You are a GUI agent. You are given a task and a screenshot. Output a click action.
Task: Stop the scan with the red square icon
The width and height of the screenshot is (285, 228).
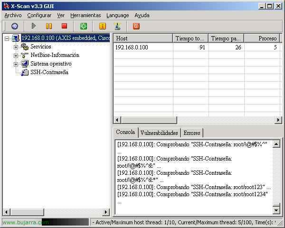(64, 26)
